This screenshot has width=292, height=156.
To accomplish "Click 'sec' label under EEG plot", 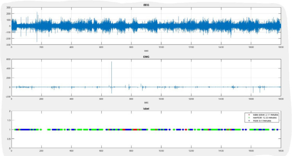I will 146,51.
